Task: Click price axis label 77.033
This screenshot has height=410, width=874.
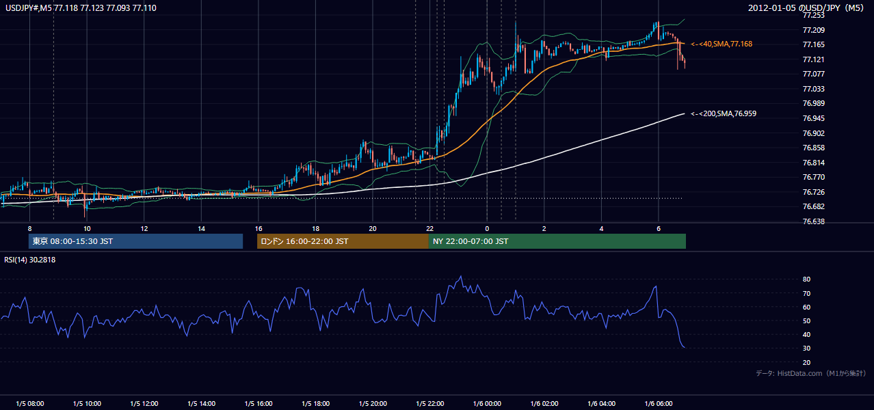Action: coord(815,89)
